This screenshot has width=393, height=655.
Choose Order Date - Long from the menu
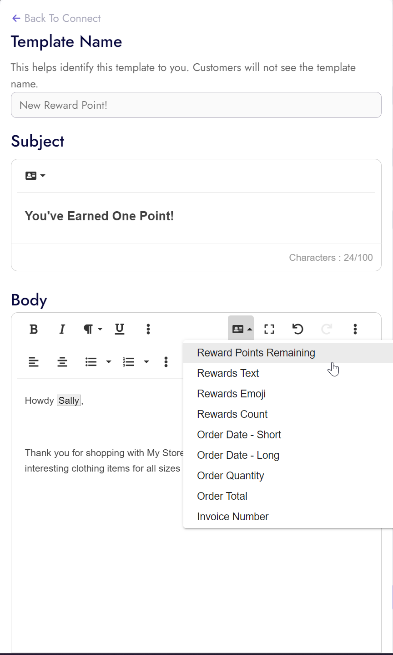239,455
